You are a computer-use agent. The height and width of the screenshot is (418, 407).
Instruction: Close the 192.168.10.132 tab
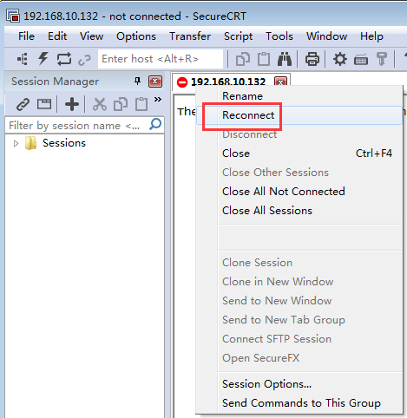tap(280, 82)
